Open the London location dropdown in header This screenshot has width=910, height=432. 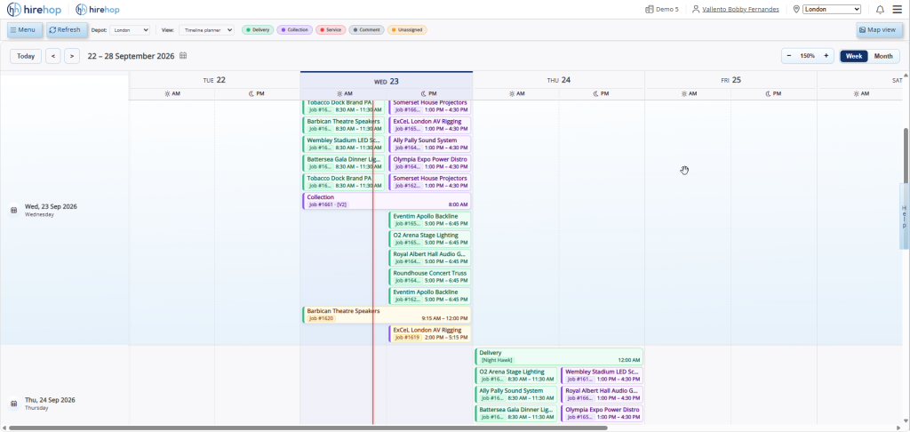[832, 9]
